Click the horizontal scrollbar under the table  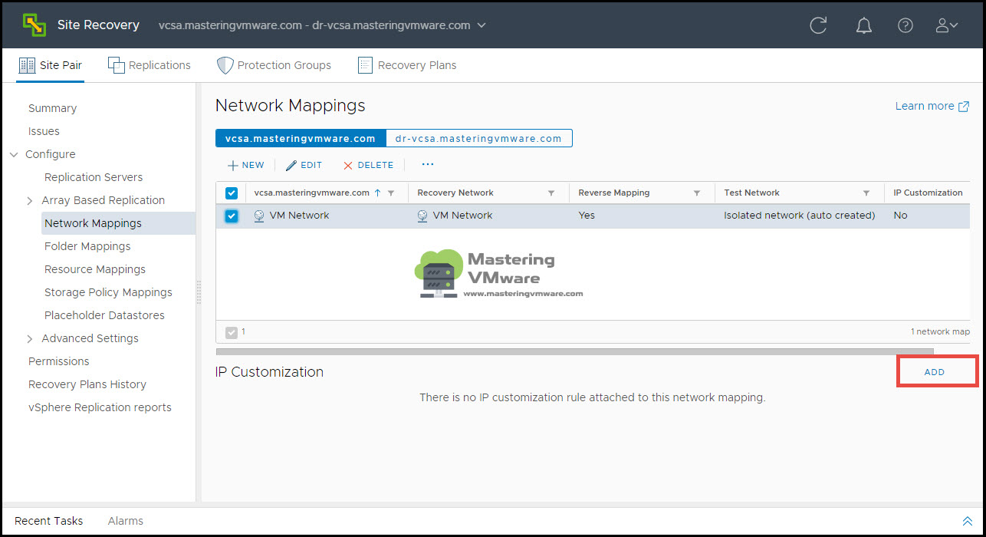click(575, 351)
